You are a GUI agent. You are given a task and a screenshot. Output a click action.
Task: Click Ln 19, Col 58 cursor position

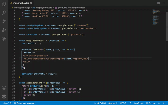click(x=100, y=103)
